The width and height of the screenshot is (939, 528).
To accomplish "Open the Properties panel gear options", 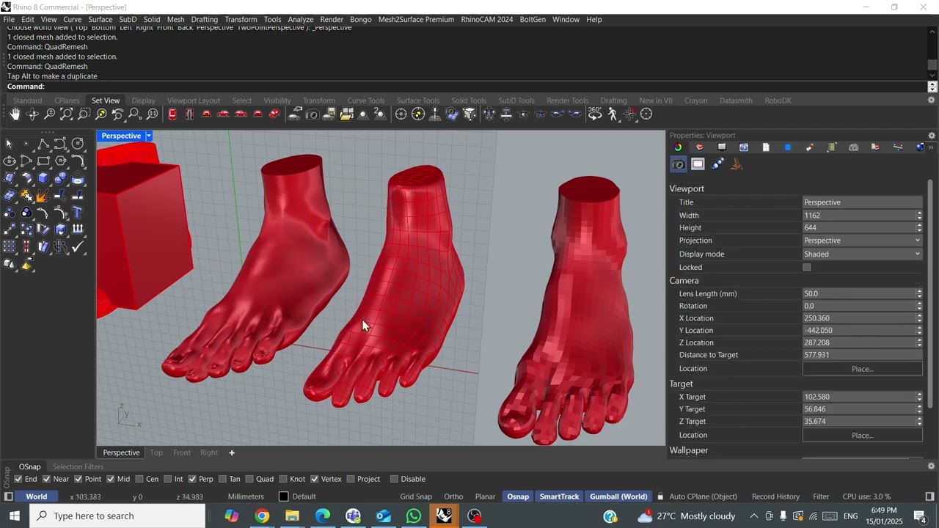I will pos(932,136).
